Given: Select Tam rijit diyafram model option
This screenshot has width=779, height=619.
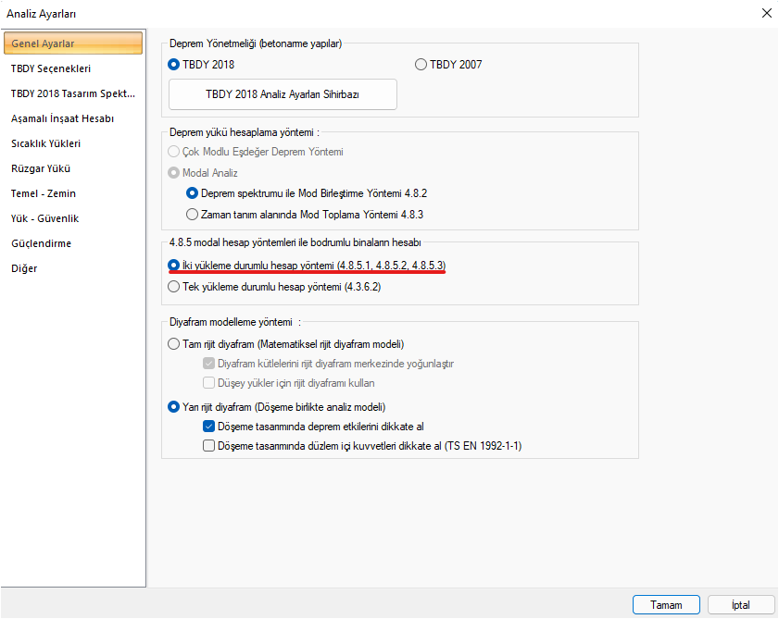Looking at the screenshot, I should [x=174, y=344].
